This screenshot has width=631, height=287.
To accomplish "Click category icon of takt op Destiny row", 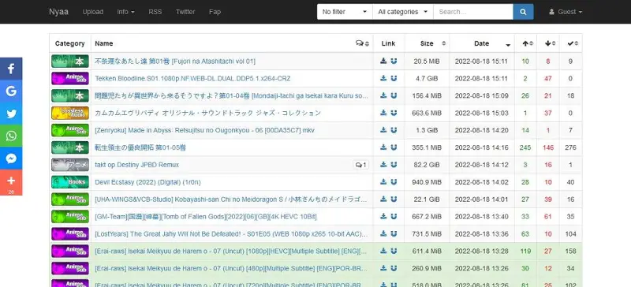I will pyautogui.click(x=70, y=165).
